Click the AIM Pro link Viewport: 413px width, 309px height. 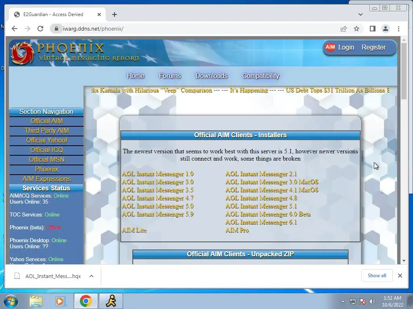coord(237,230)
